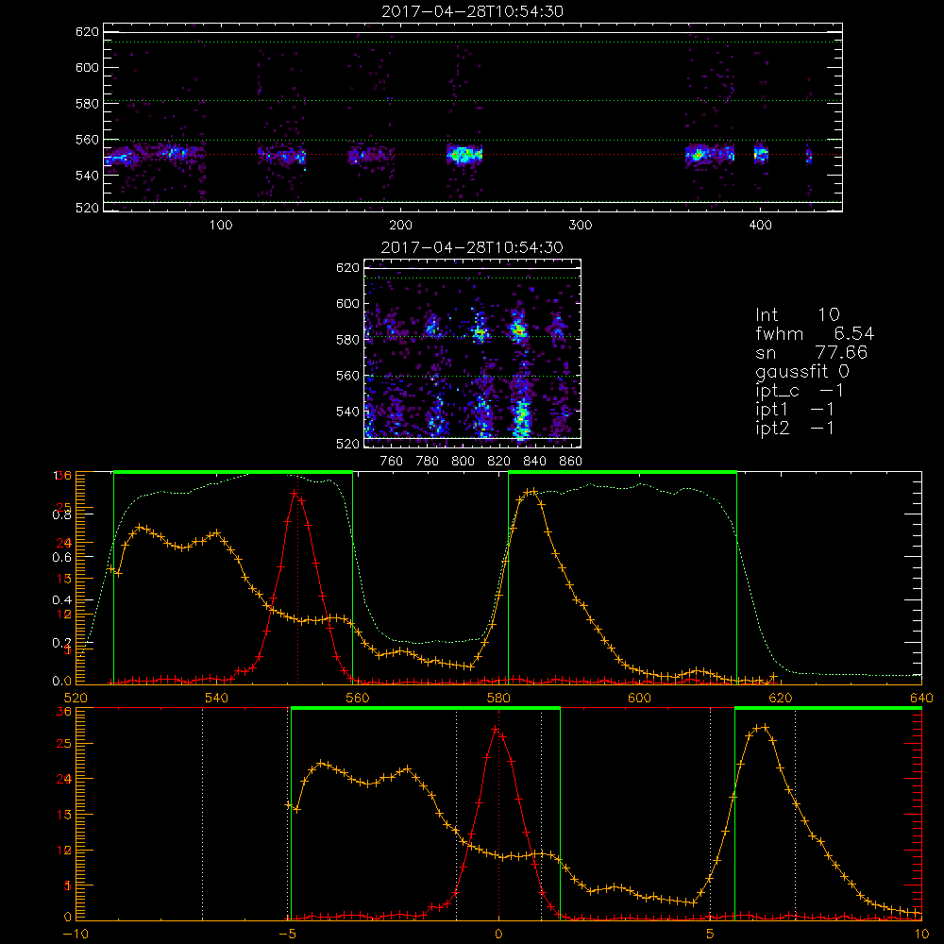Click y-axis label 600 on top spectrogram
This screenshot has width=944, height=944.
(x=87, y=67)
